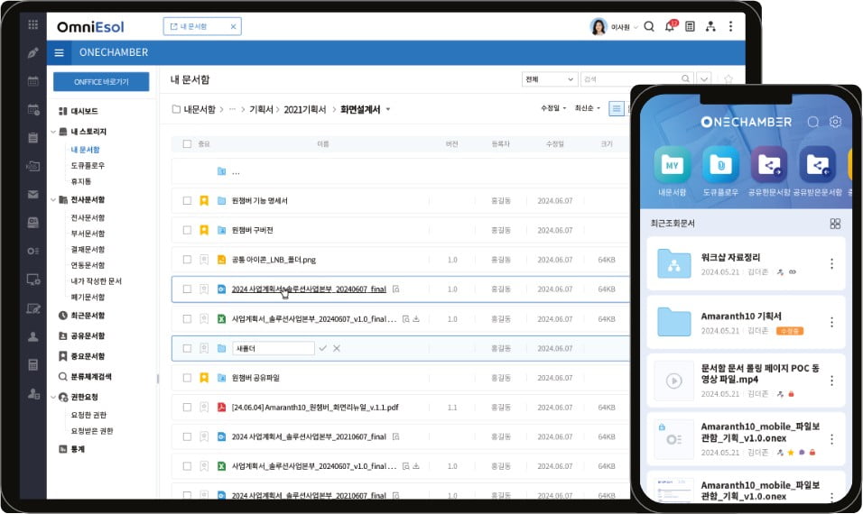Check the 원챔버 구버전 row checkbox
The height and width of the screenshot is (514, 863).
tap(187, 230)
